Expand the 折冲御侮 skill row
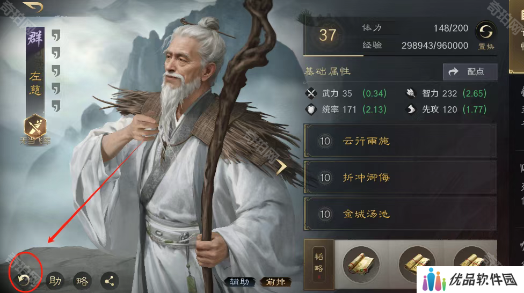This screenshot has height=293, width=524. 401,178
